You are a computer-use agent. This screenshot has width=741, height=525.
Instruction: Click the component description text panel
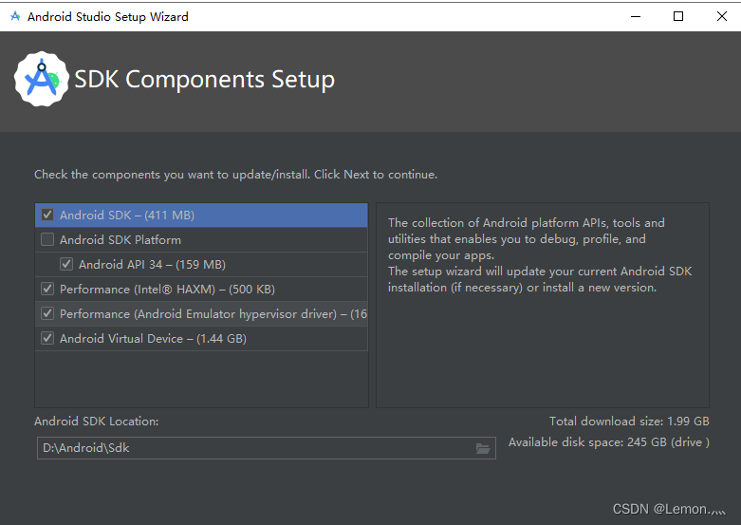[543, 305]
